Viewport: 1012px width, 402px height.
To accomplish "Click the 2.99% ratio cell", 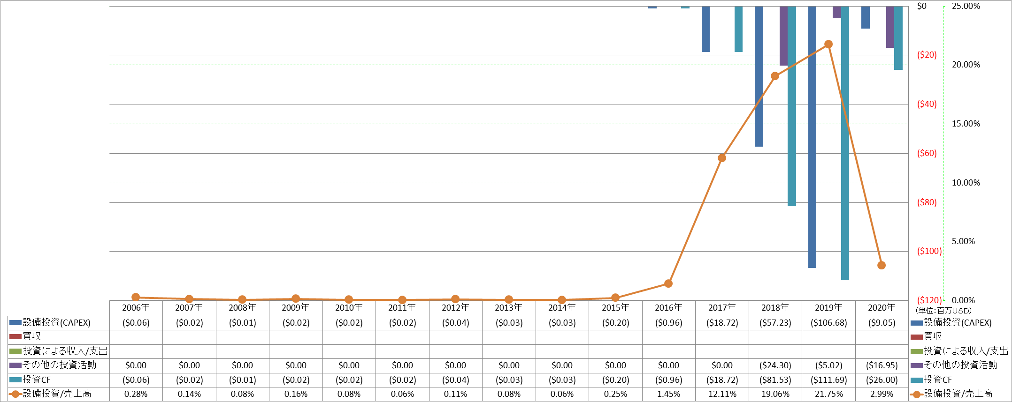I will pos(882,394).
